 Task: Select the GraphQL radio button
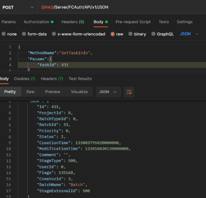153,34
